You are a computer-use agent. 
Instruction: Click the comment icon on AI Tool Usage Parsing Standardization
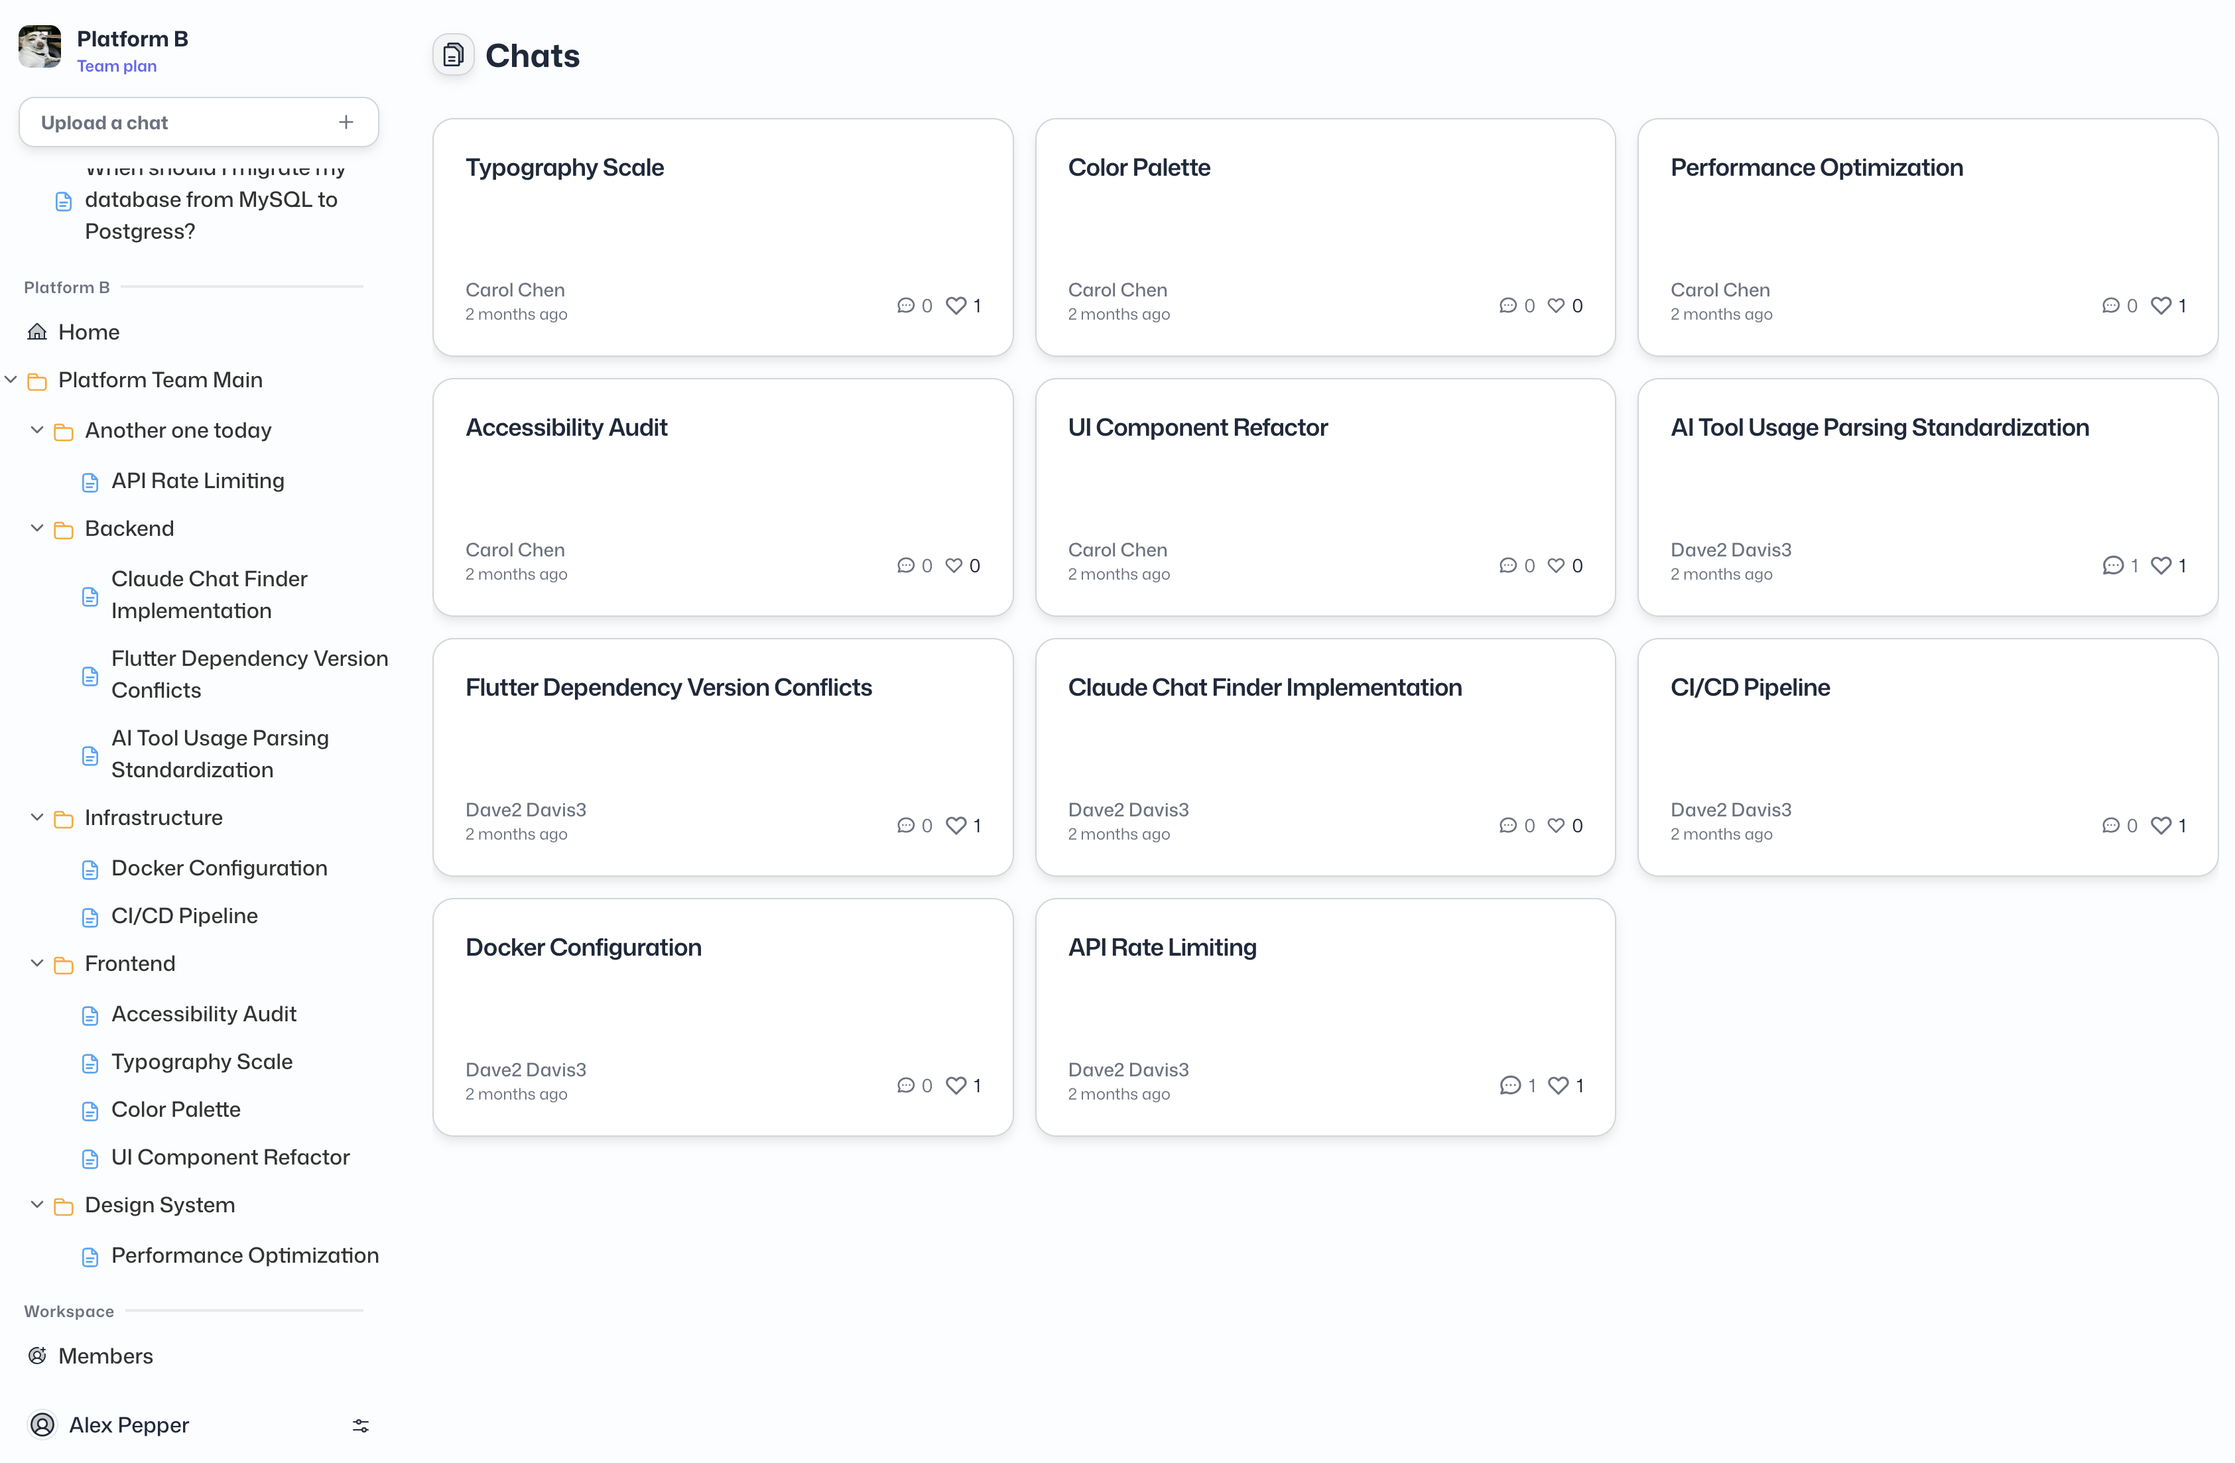2113,565
